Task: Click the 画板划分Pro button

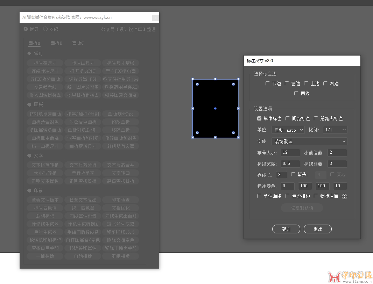Action: [121, 114]
